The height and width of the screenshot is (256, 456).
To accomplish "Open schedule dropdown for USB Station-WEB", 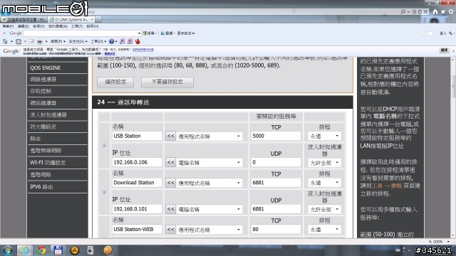I will coord(324,229).
